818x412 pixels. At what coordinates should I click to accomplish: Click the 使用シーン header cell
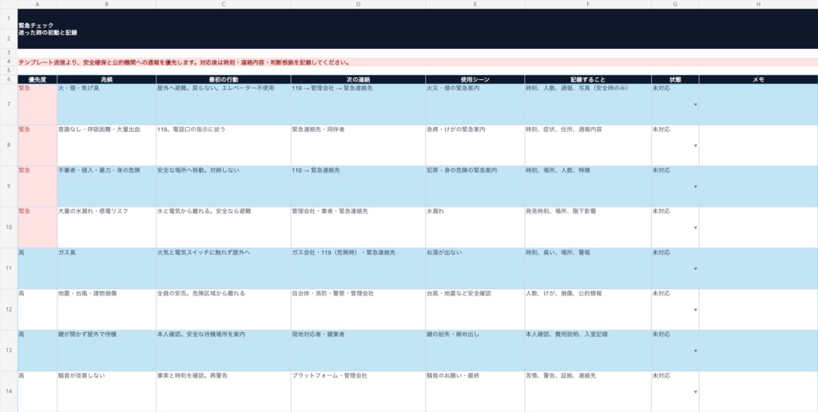click(475, 80)
